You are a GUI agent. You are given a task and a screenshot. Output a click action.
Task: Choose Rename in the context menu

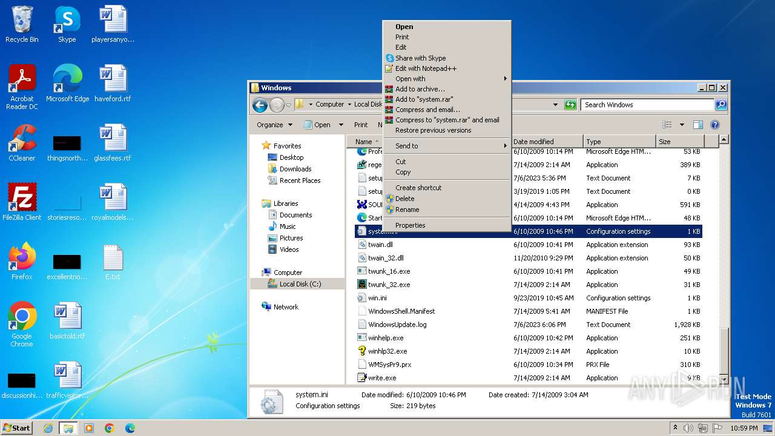tap(447, 210)
